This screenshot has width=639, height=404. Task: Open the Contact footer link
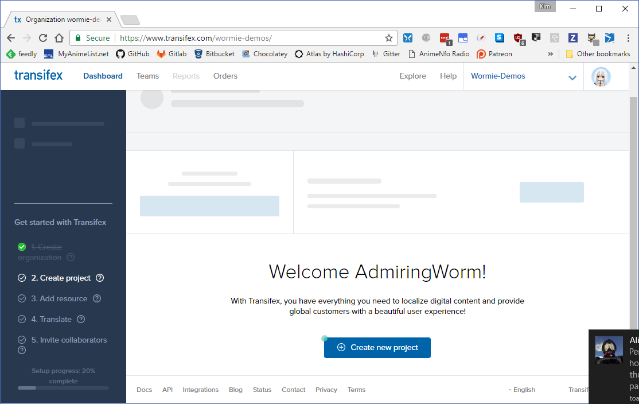pyautogui.click(x=294, y=390)
